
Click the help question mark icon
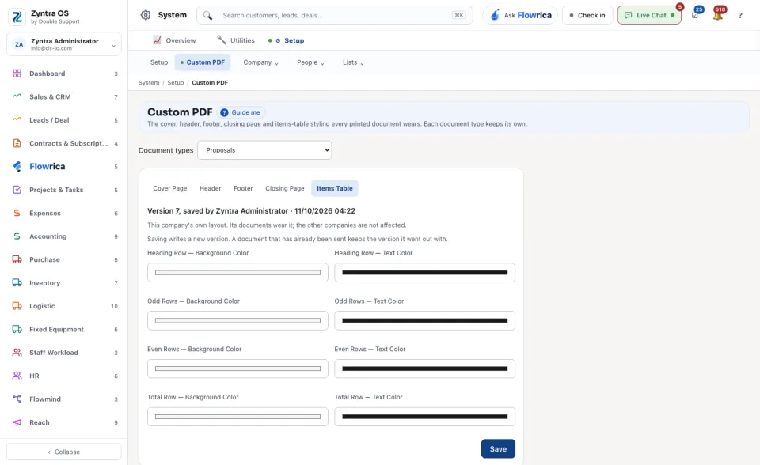click(740, 16)
